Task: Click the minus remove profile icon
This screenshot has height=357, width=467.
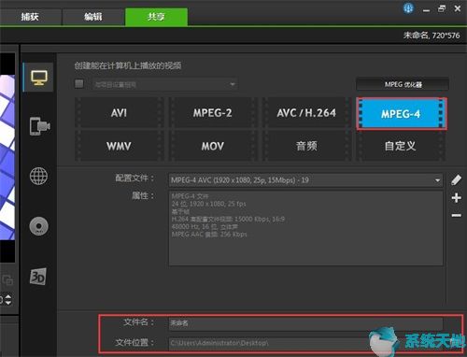Action: pyautogui.click(x=457, y=215)
